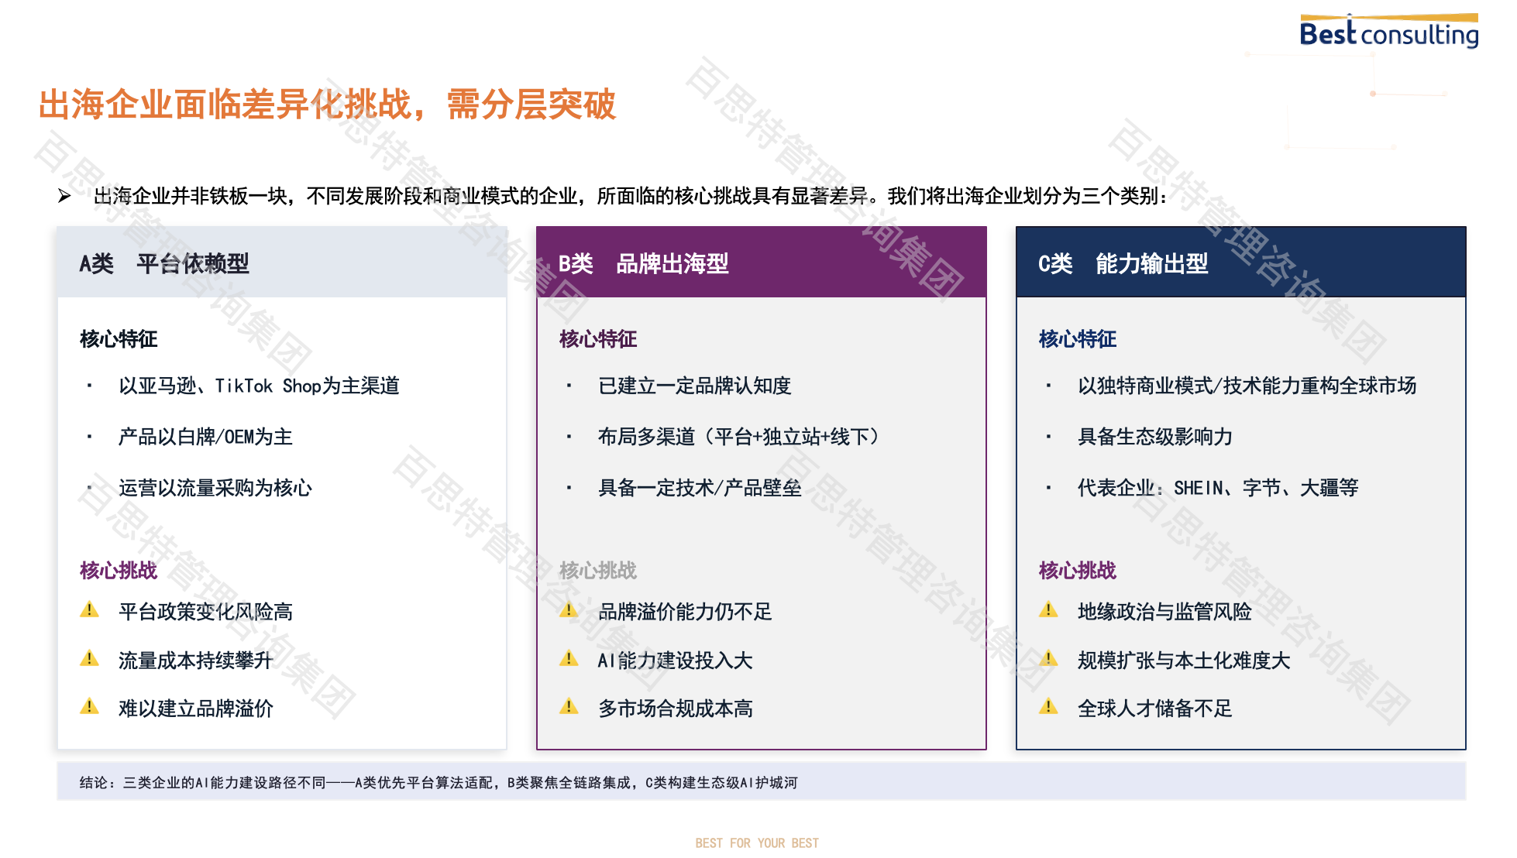Screen dimensions: 1517x858
Task: Click the A类 平台依赖型 header
Action: click(x=282, y=263)
